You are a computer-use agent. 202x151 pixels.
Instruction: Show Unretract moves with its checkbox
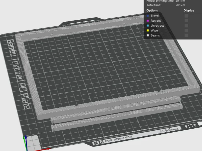186,26
